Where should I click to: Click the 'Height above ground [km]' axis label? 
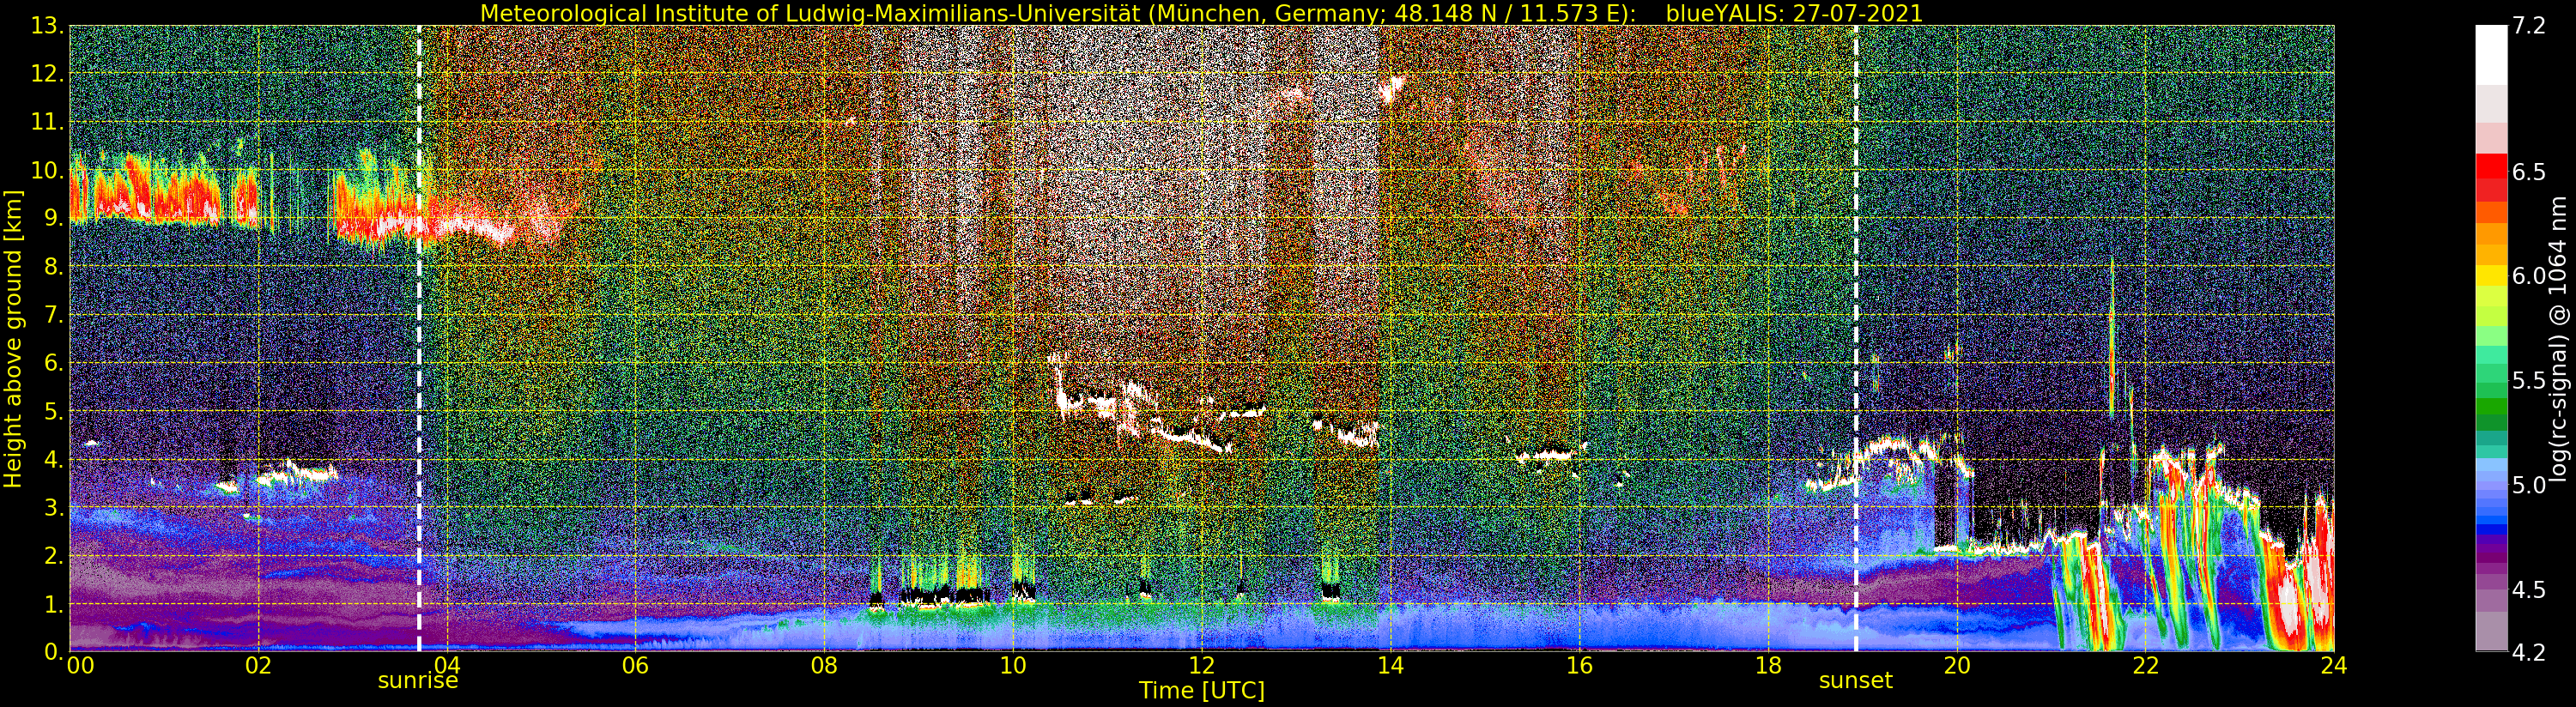pos(13,339)
